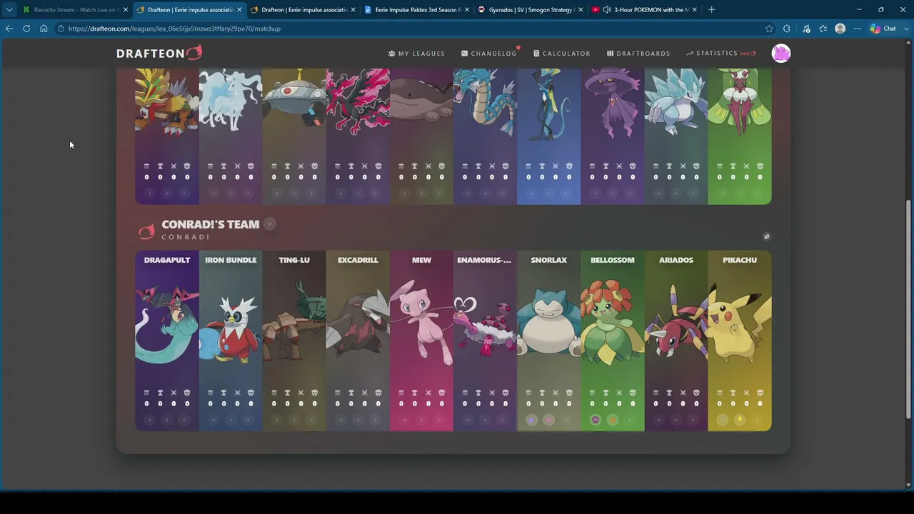914x514 pixels.
Task: Click the new tab plus button
Action: 711,10
